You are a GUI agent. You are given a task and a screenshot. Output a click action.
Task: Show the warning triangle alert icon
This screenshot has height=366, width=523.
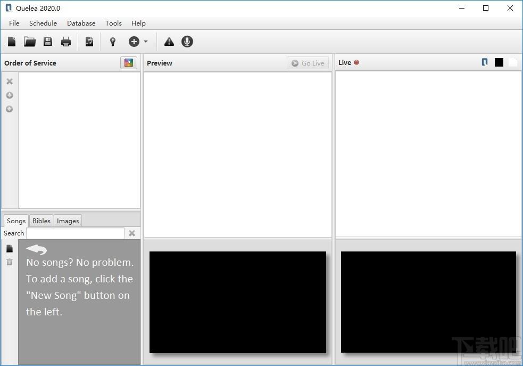point(169,42)
